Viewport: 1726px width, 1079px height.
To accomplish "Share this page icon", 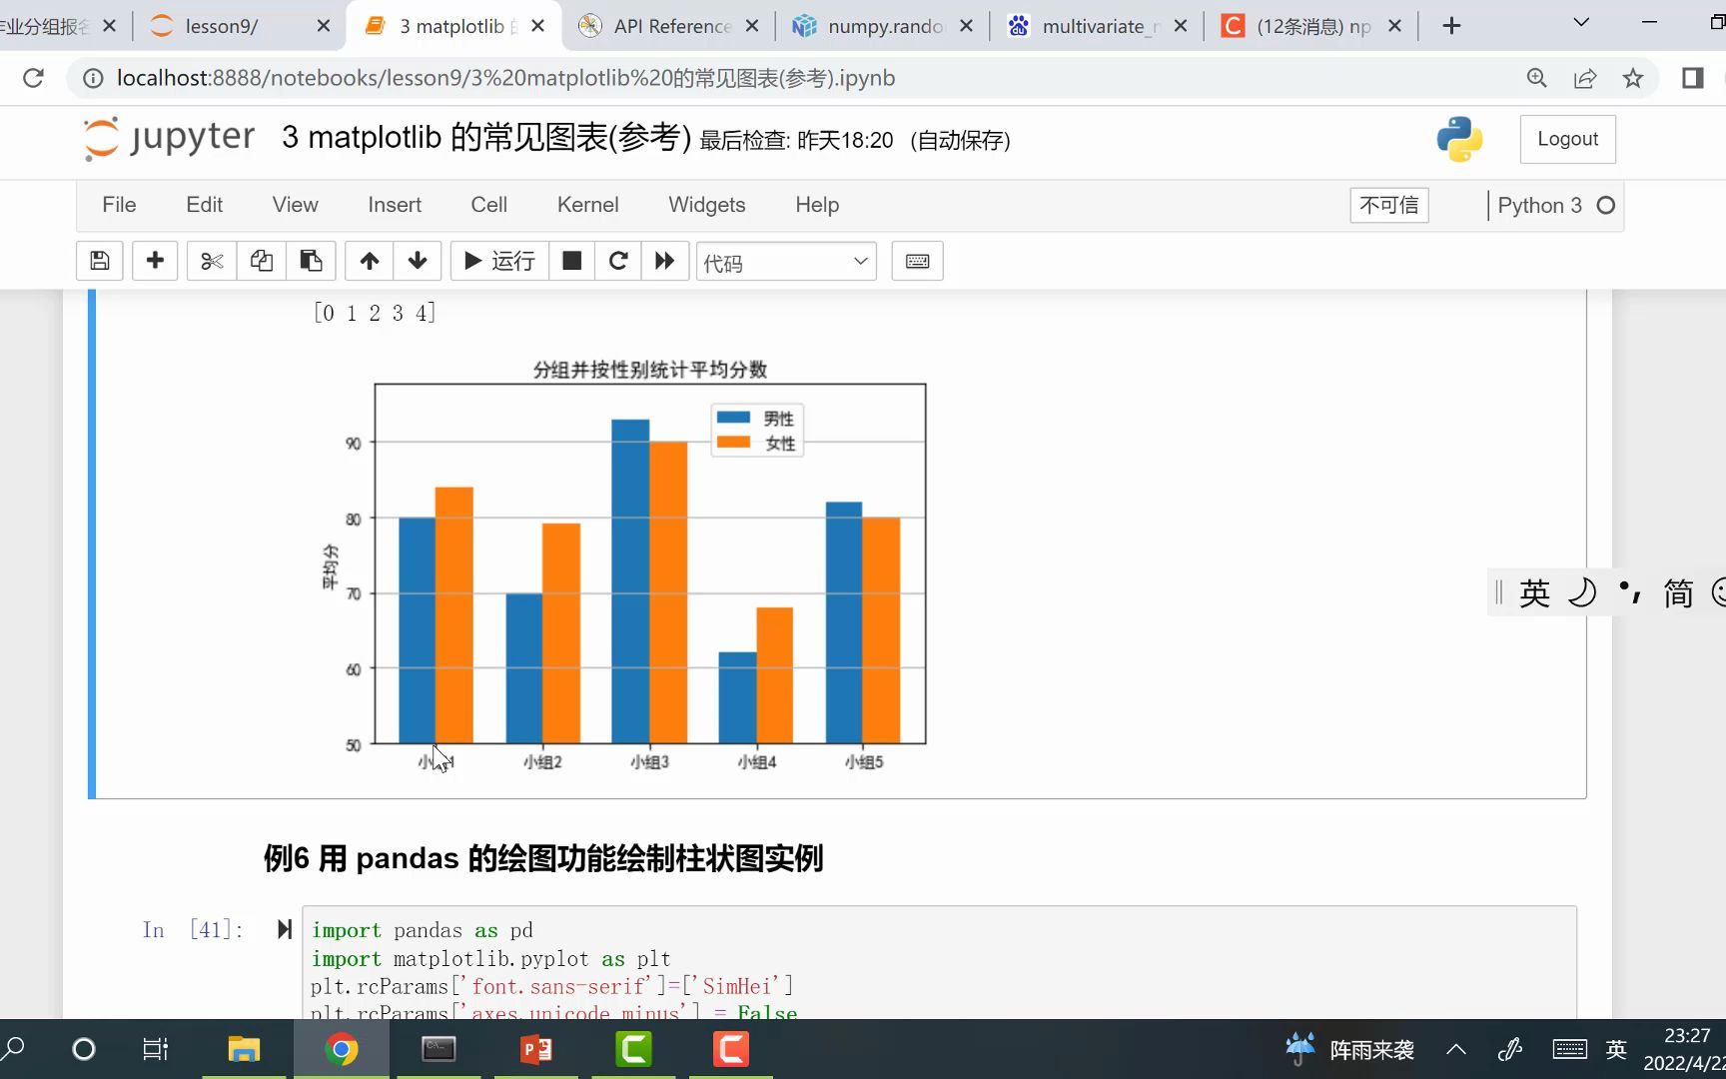I will point(1585,78).
